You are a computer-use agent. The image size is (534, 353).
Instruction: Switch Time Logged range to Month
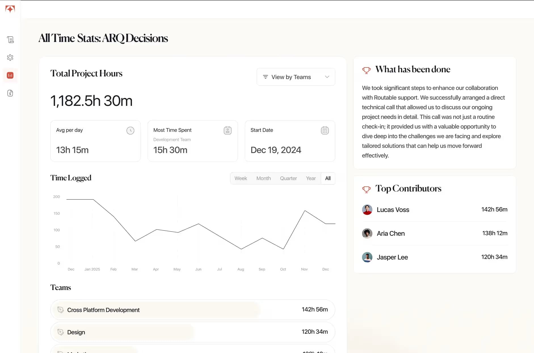[264, 178]
